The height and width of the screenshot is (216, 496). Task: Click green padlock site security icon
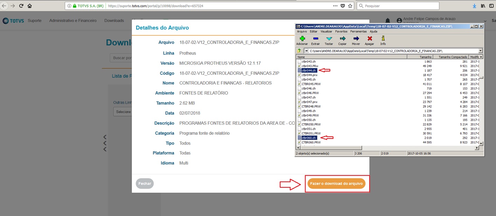[74, 6]
